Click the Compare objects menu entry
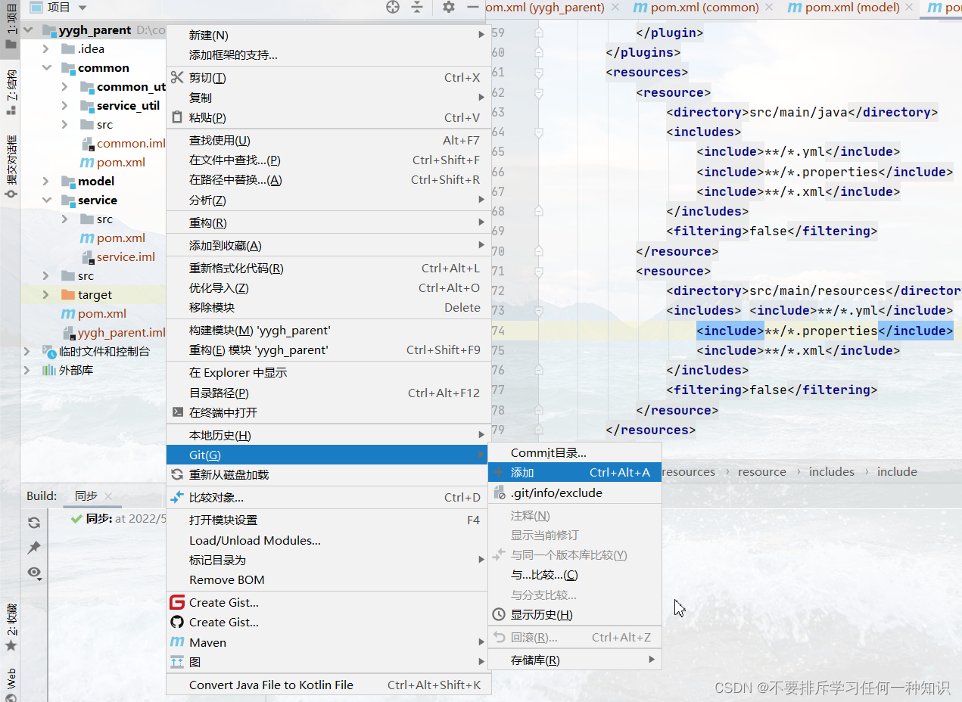The width and height of the screenshot is (962, 702). 328,498
